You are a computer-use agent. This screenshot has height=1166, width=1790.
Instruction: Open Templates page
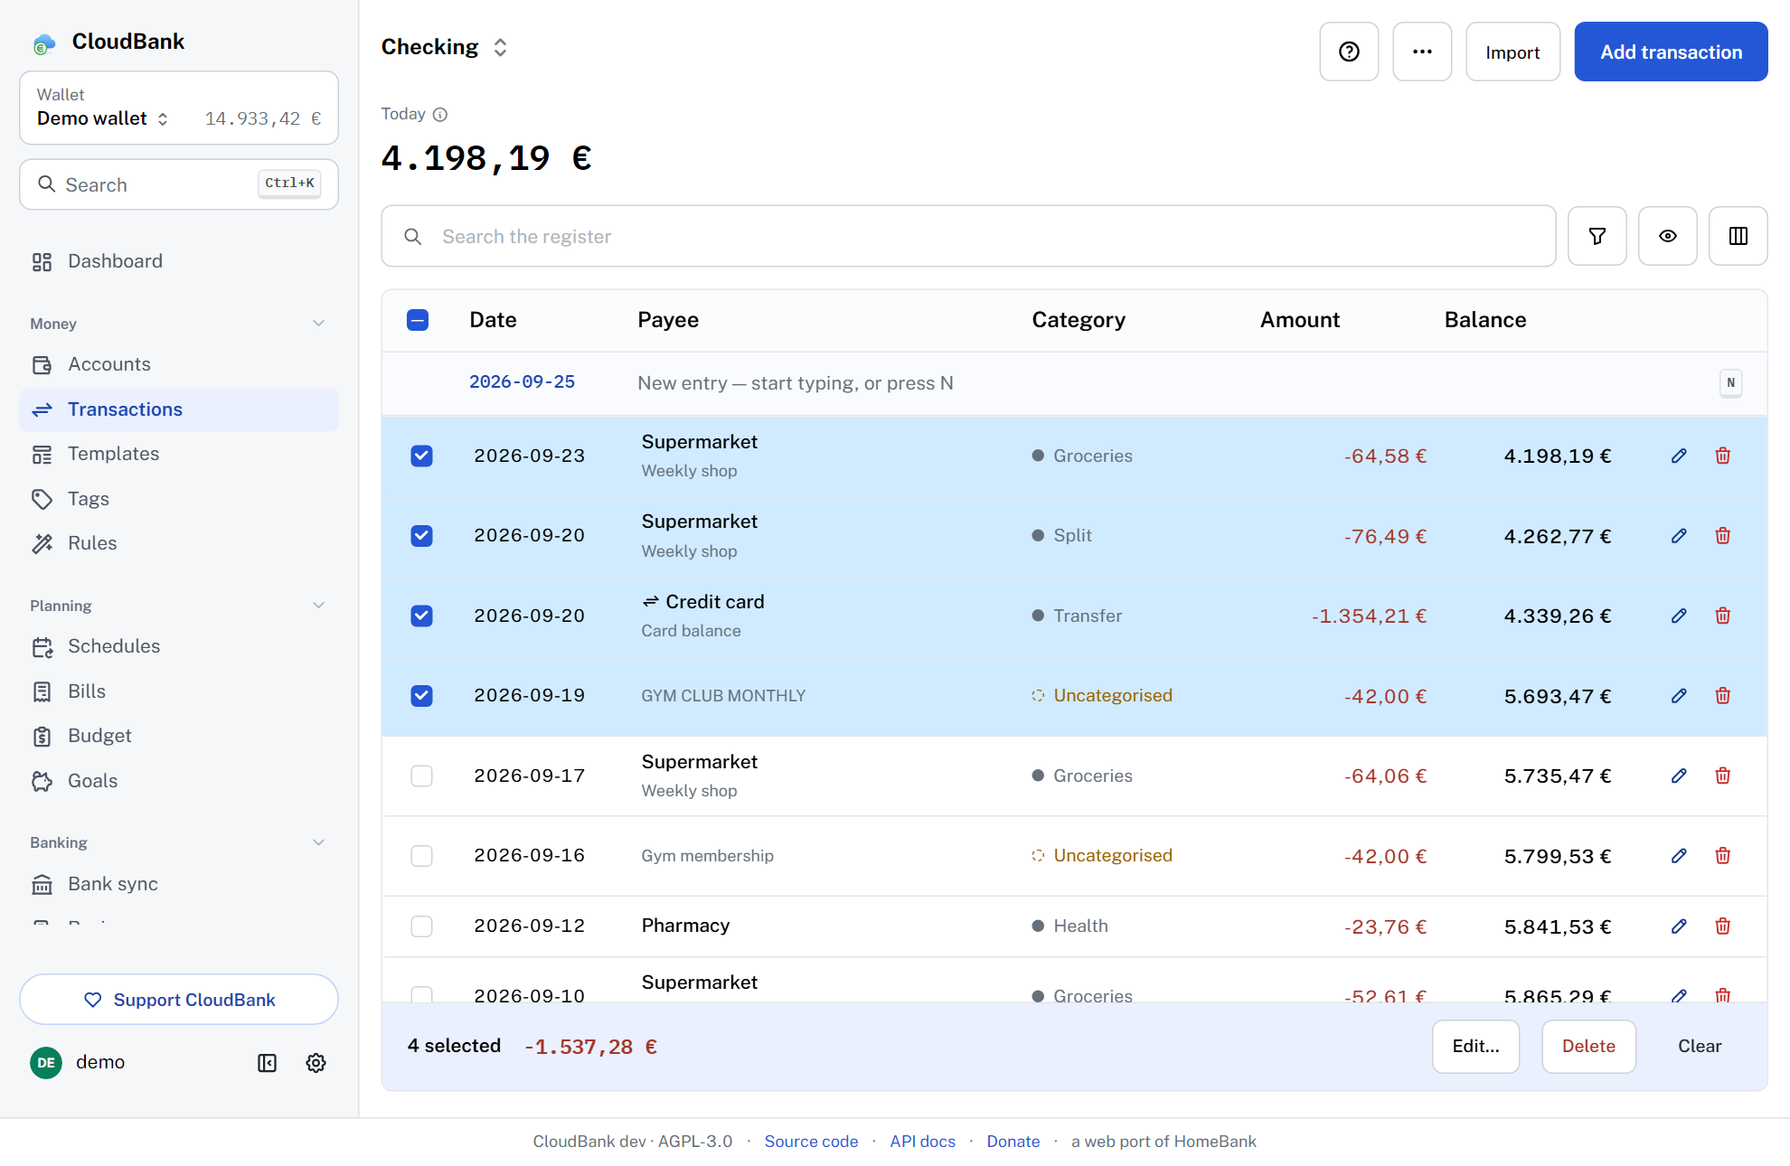(179, 454)
